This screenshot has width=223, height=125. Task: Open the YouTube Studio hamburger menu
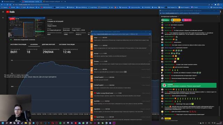click(x=3, y=12)
